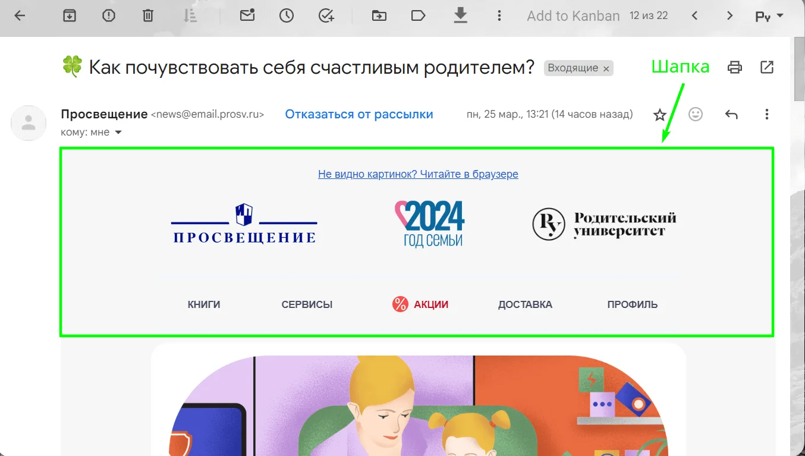
Task: Open the СЕРВИСЫ menu item
Action: point(307,304)
